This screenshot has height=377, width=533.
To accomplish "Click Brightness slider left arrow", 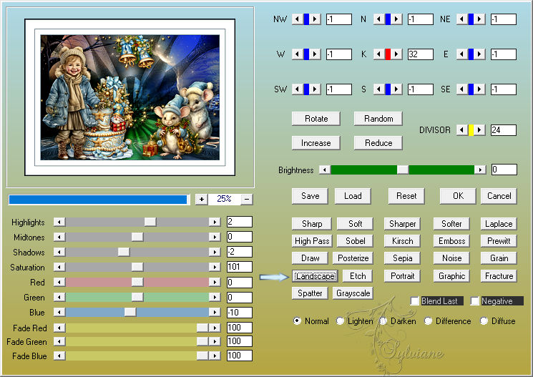I will pos(325,170).
